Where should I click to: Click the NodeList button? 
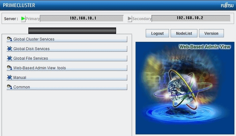pos(184,33)
